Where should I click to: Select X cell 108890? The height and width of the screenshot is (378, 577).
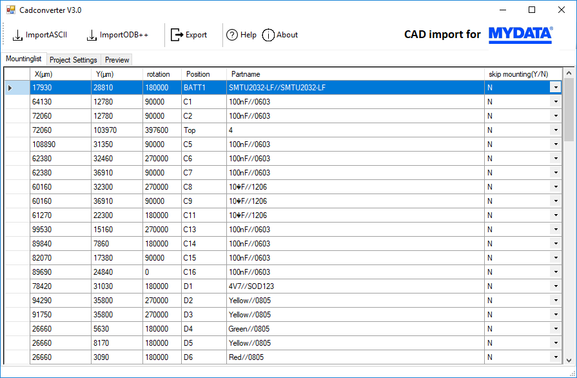tap(61, 144)
